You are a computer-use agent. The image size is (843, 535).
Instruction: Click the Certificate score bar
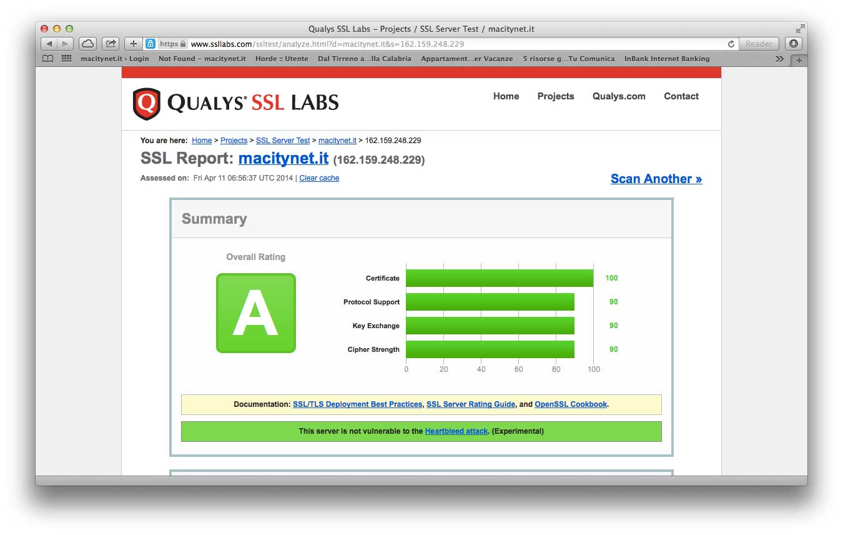pyautogui.click(x=500, y=278)
